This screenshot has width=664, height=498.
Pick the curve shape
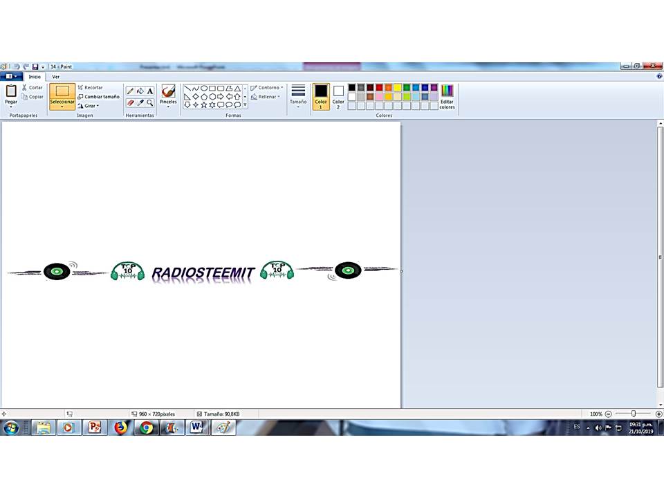pyautogui.click(x=195, y=89)
